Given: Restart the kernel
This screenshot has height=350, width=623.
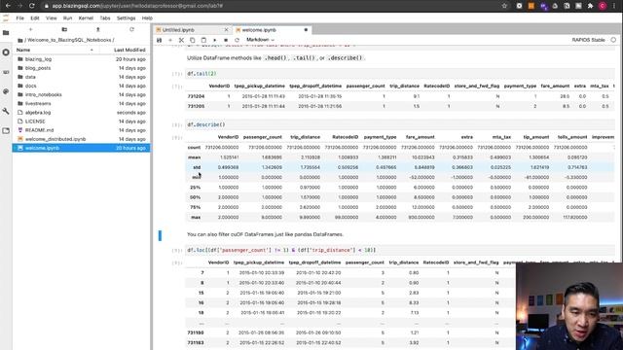Looking at the screenshot, I should tap(237, 40).
